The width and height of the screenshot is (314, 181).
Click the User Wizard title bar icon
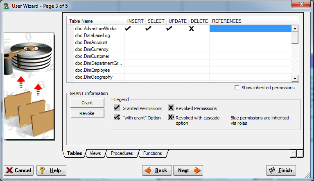point(7,6)
